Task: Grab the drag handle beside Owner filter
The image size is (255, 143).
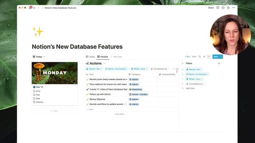Action: click(182, 69)
